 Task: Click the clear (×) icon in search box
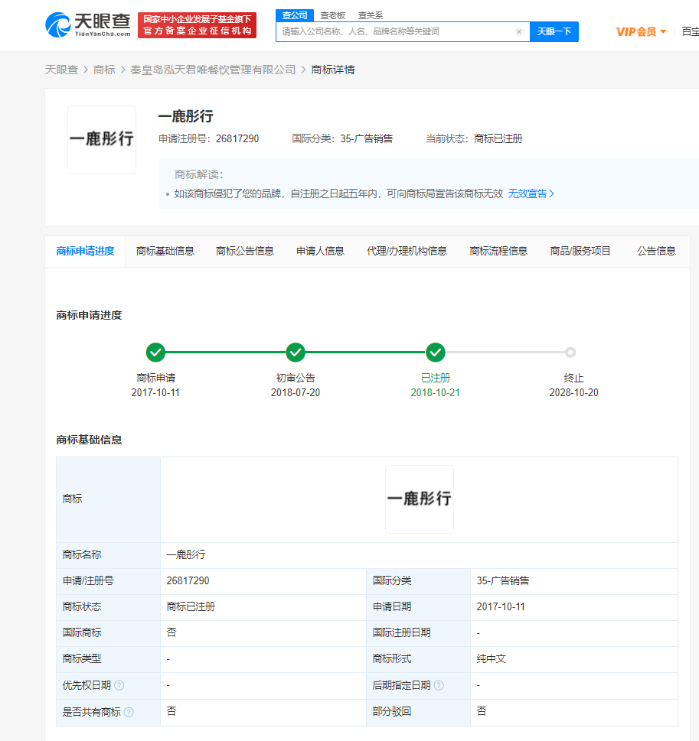[519, 31]
